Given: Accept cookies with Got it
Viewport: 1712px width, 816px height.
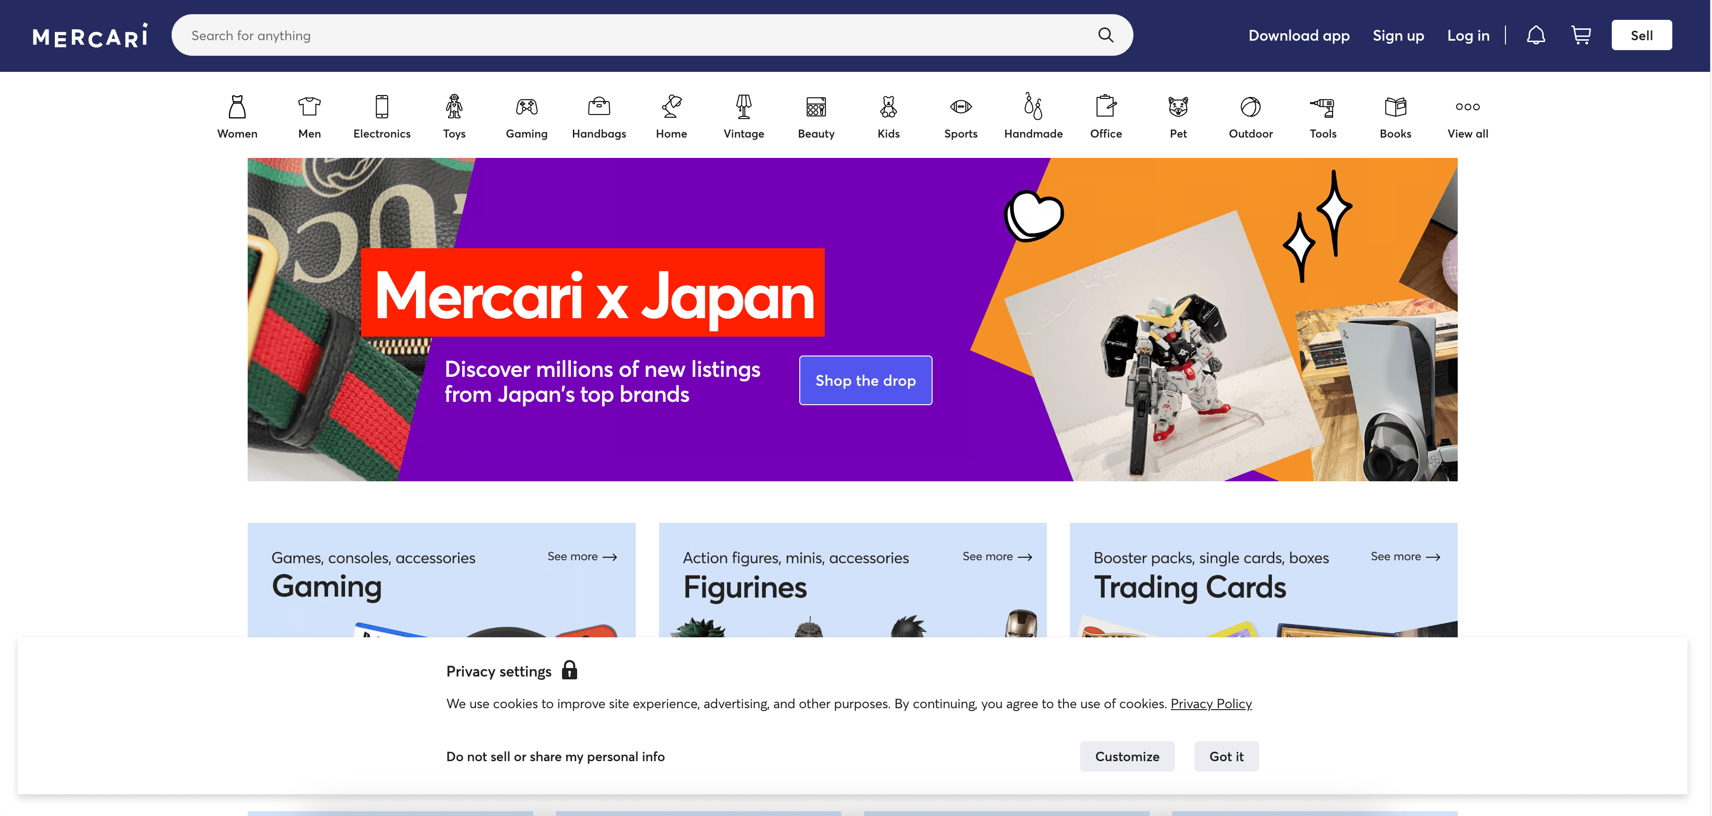Looking at the screenshot, I should click(x=1226, y=756).
